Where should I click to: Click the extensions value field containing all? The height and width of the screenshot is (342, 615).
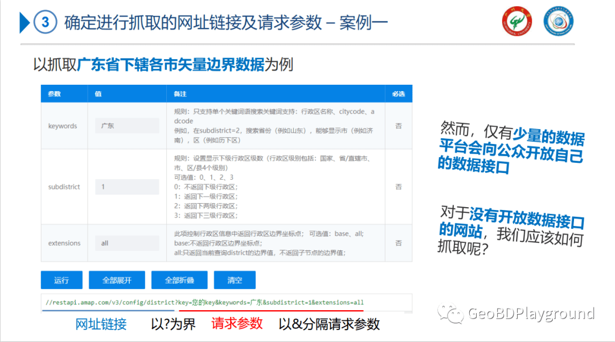[x=126, y=243]
